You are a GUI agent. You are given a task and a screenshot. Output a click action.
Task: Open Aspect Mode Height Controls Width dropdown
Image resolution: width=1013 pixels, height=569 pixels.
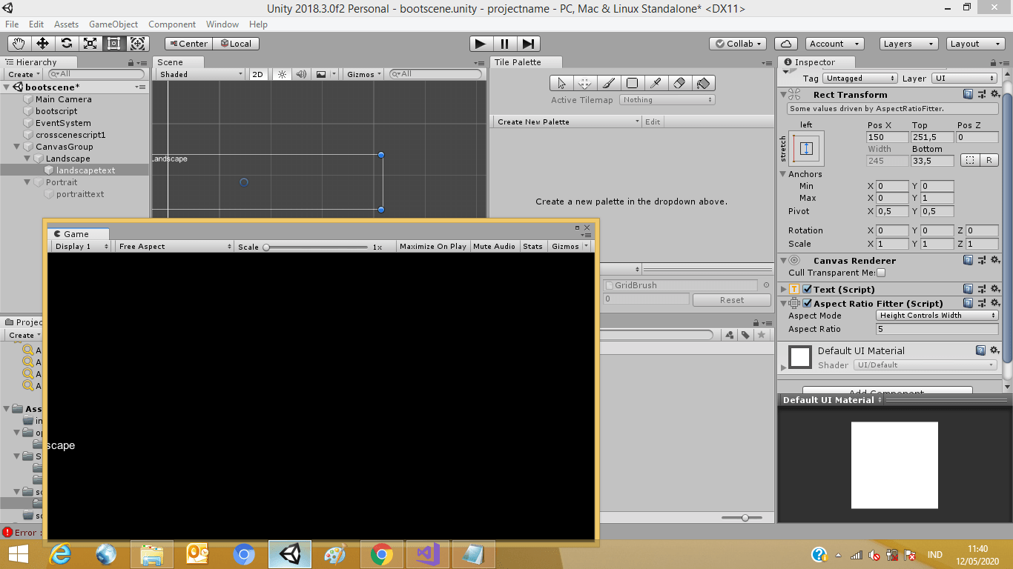point(937,316)
